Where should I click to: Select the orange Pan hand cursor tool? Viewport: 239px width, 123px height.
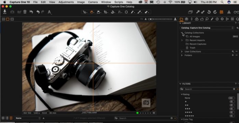click(92, 12)
